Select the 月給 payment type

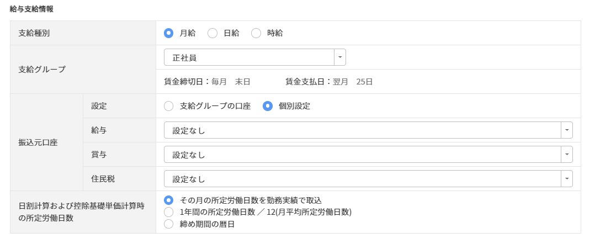[169, 33]
